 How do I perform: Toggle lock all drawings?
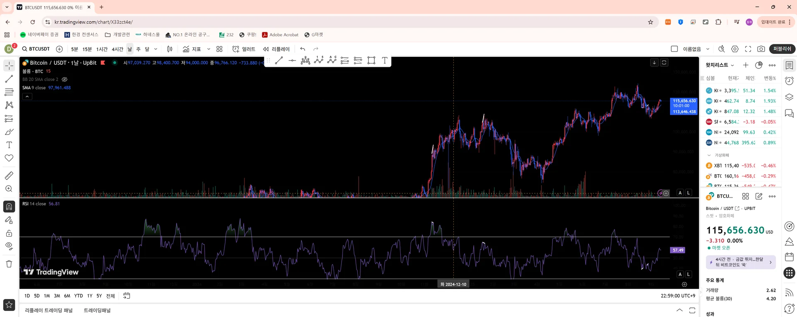[x=9, y=233]
